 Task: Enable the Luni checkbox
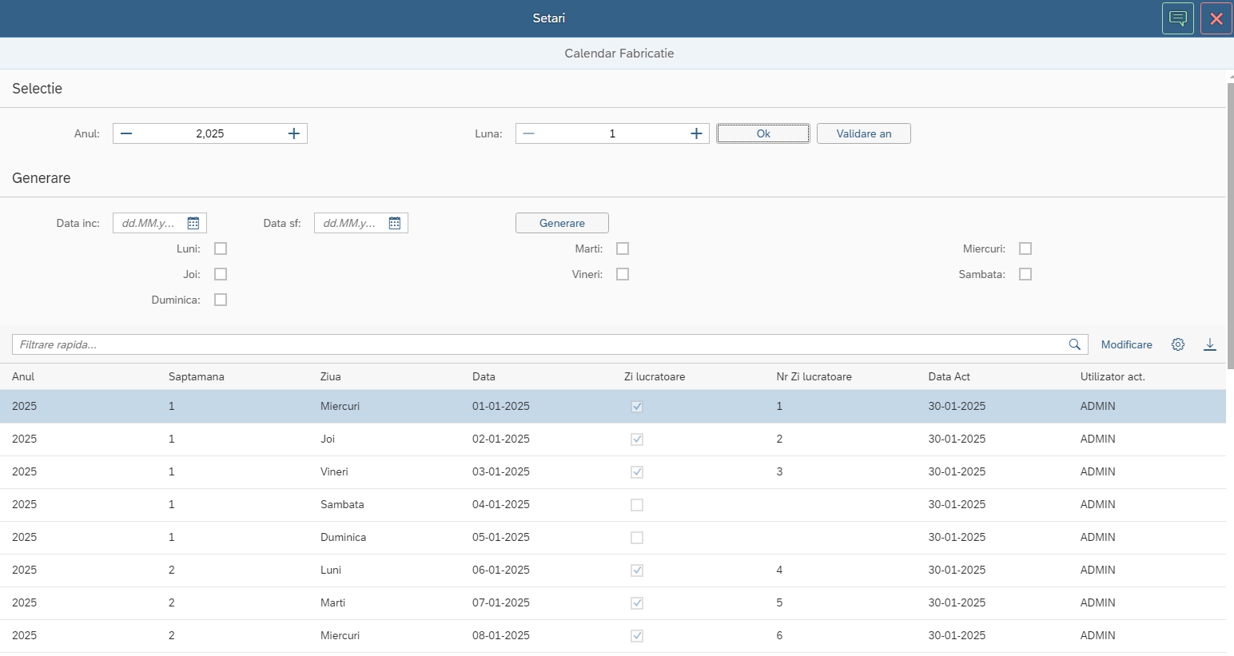(221, 248)
